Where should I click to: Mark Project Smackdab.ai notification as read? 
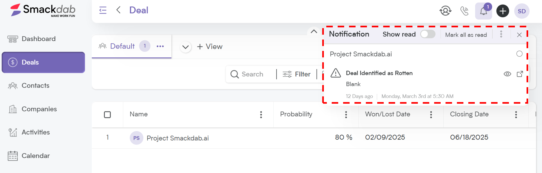click(x=519, y=54)
